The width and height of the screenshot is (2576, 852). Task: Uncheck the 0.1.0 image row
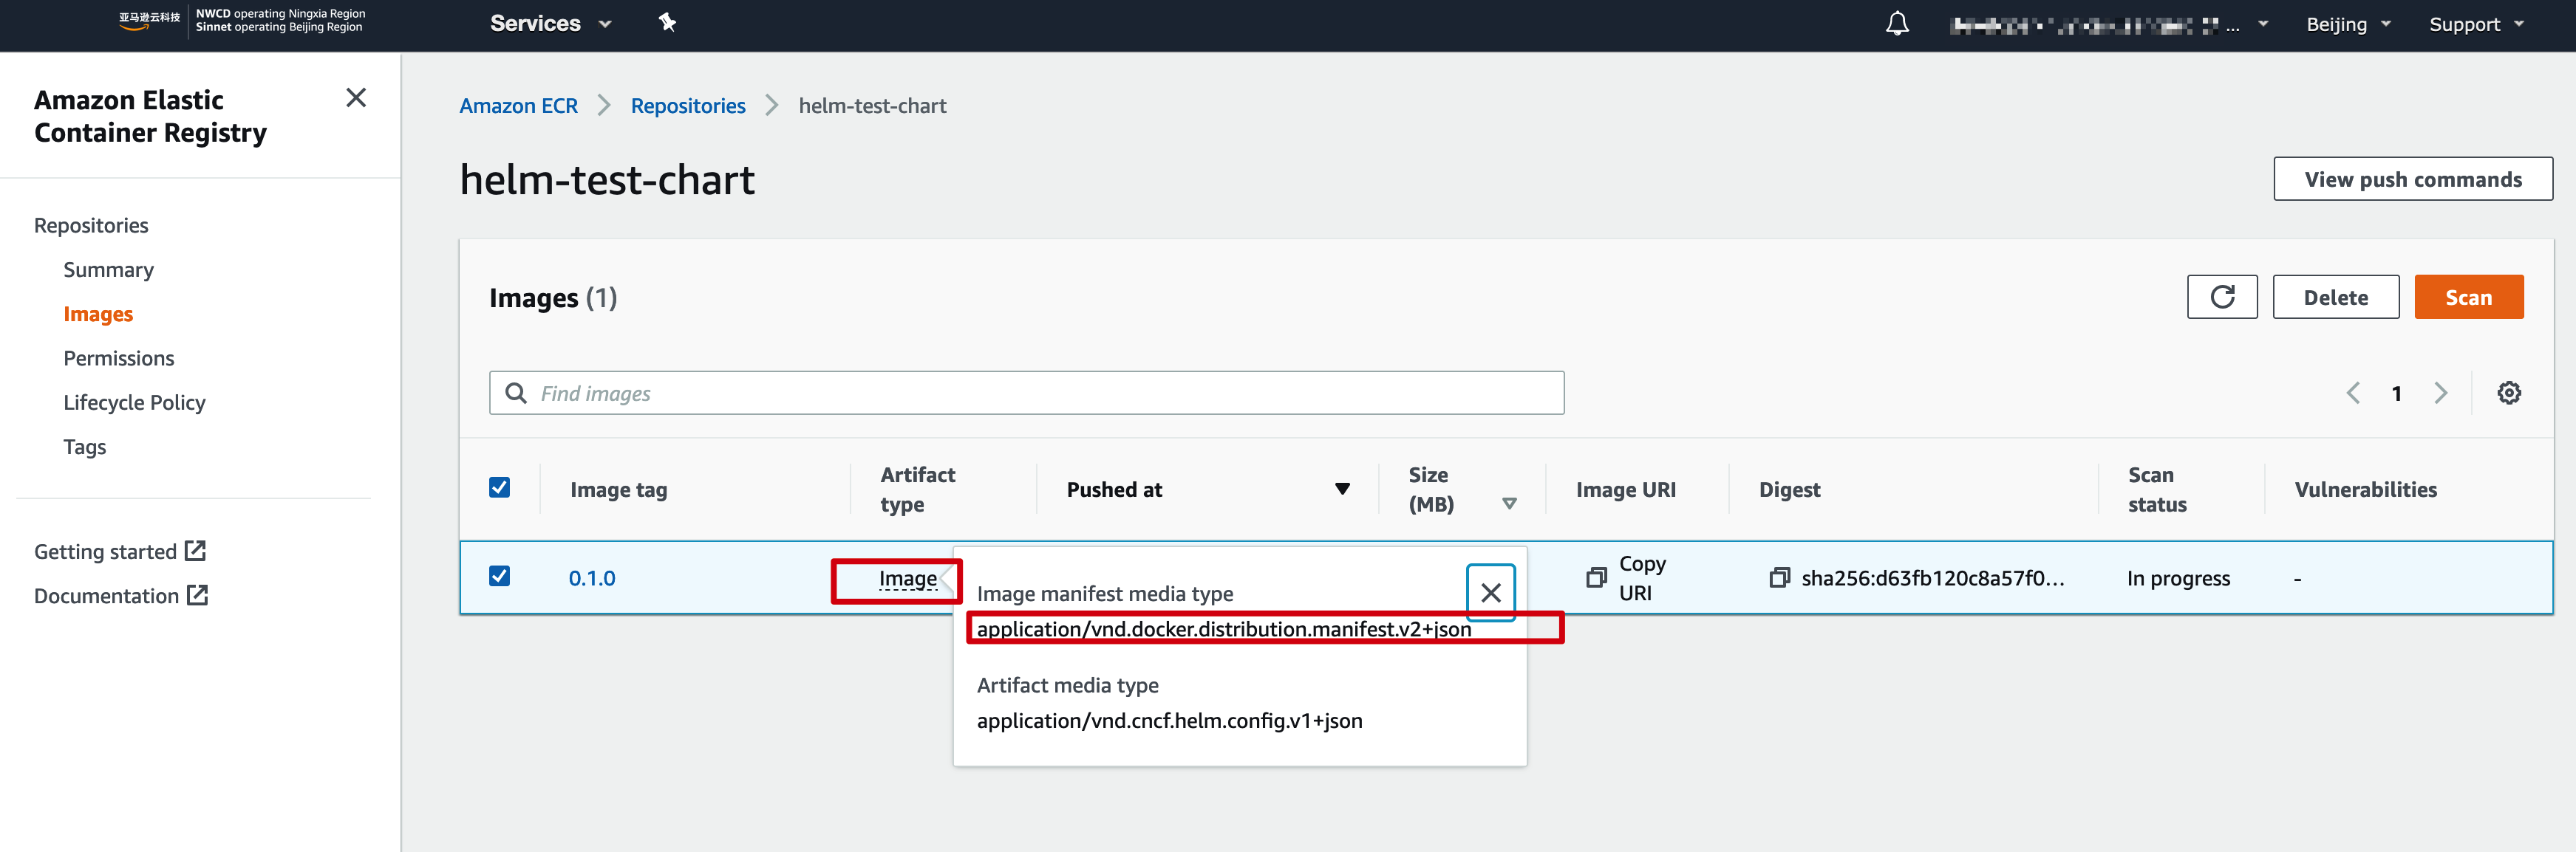499,577
